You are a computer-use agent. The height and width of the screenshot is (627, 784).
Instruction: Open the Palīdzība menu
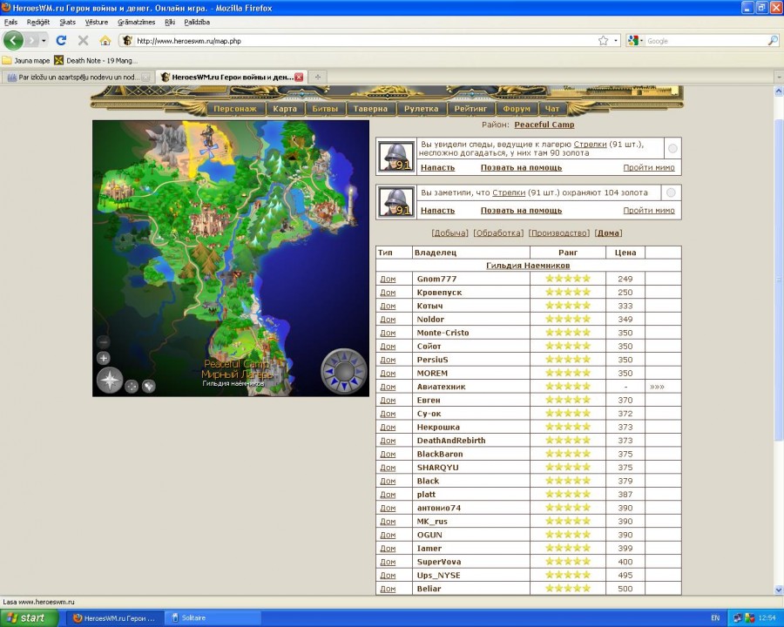click(x=197, y=22)
